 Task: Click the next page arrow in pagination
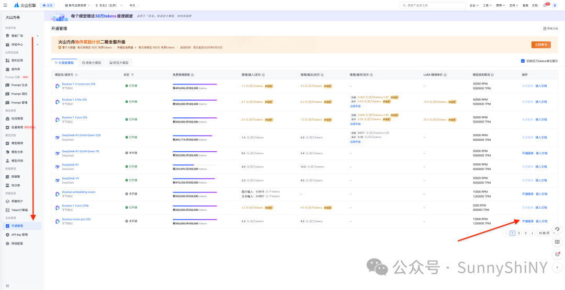533,233
